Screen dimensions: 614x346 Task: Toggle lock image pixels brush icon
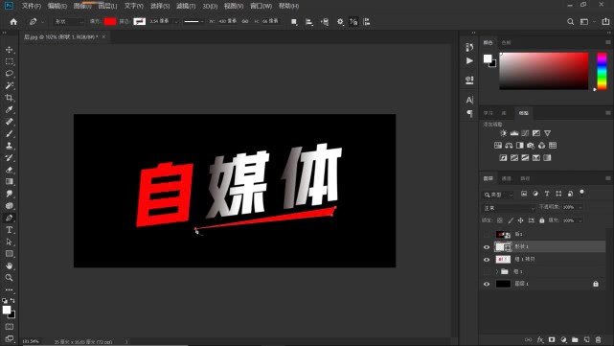point(511,220)
